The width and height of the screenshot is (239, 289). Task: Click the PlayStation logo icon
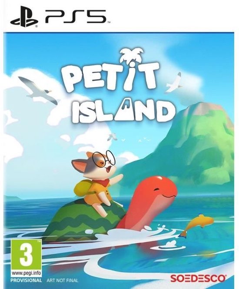point(24,17)
